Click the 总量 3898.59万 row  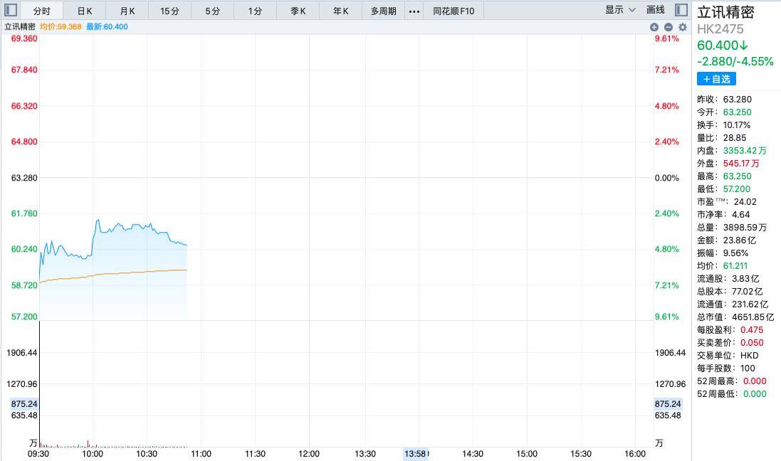coord(732,228)
